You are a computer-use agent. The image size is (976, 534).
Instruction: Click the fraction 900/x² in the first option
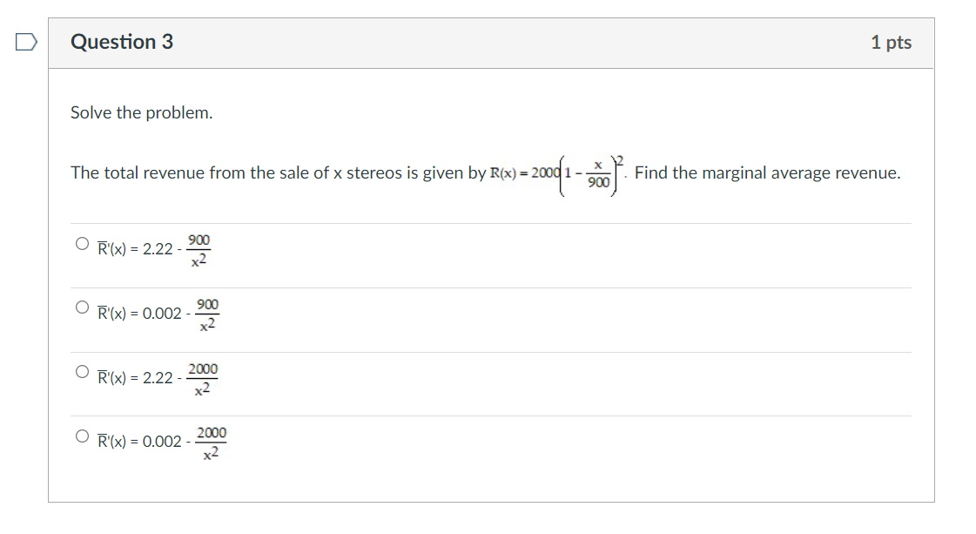[197, 250]
